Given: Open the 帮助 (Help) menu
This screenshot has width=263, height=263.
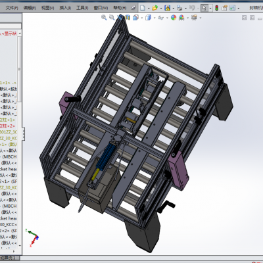Looking at the screenshot, I should tap(120, 8).
